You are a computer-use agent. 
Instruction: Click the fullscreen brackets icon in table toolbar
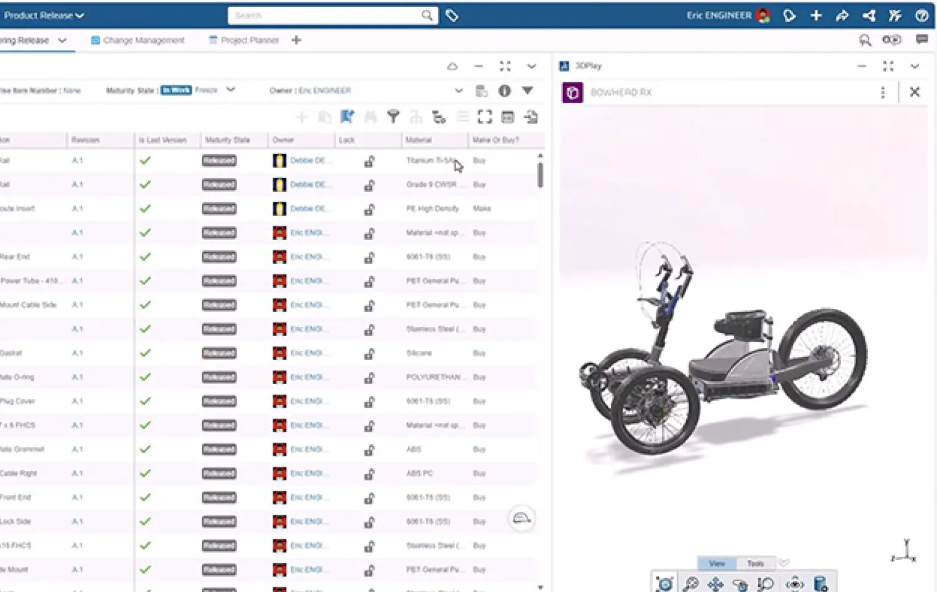coord(485,117)
